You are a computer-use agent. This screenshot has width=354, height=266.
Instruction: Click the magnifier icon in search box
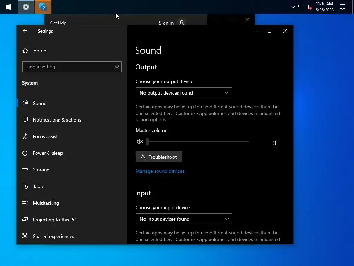tap(117, 67)
